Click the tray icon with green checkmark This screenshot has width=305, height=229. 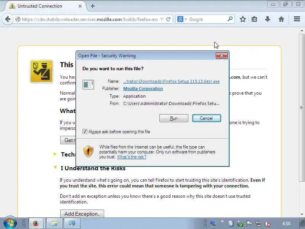pyautogui.click(x=240, y=224)
